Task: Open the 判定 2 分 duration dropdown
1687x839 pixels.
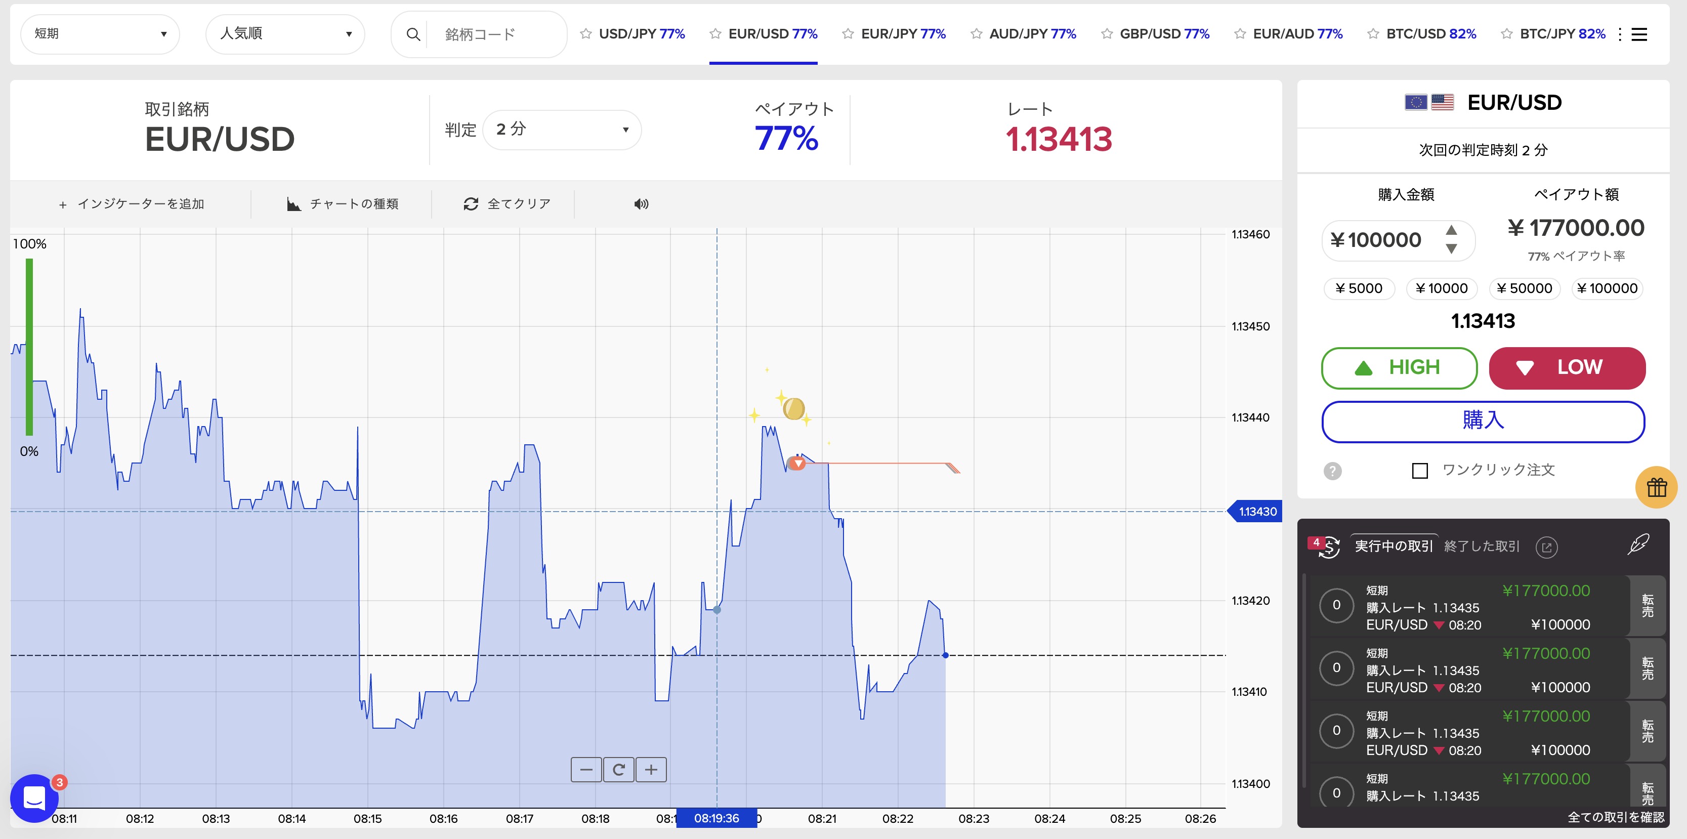Action: (x=562, y=130)
